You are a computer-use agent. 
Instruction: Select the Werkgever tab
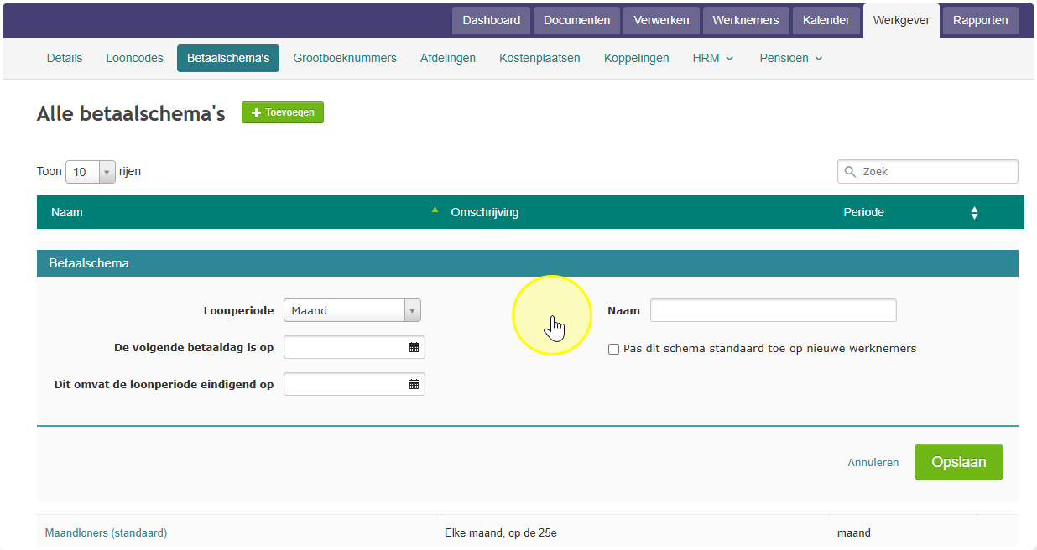(x=901, y=21)
